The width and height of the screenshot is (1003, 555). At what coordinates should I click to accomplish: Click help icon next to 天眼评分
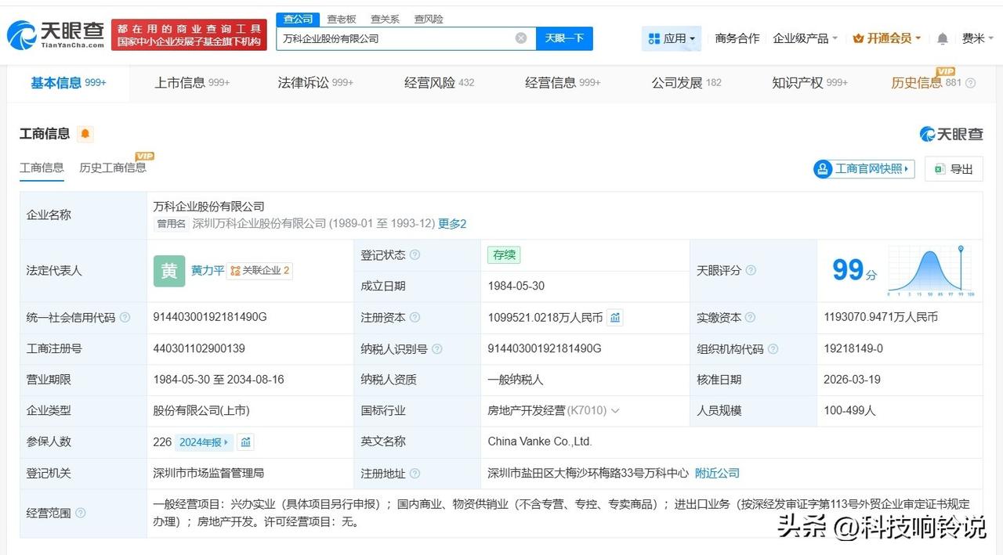pos(751,270)
